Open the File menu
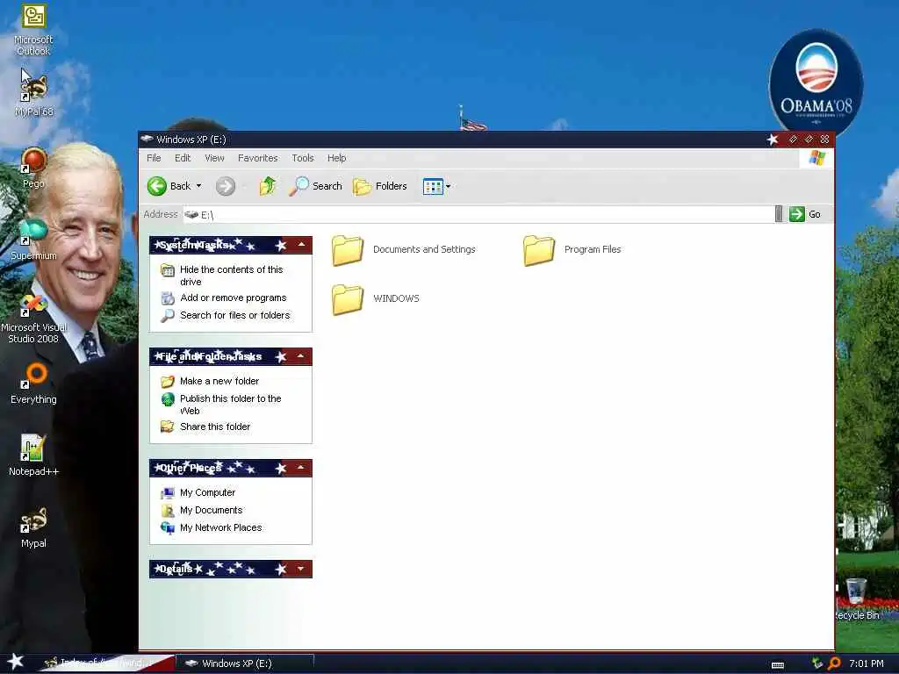 tap(154, 158)
